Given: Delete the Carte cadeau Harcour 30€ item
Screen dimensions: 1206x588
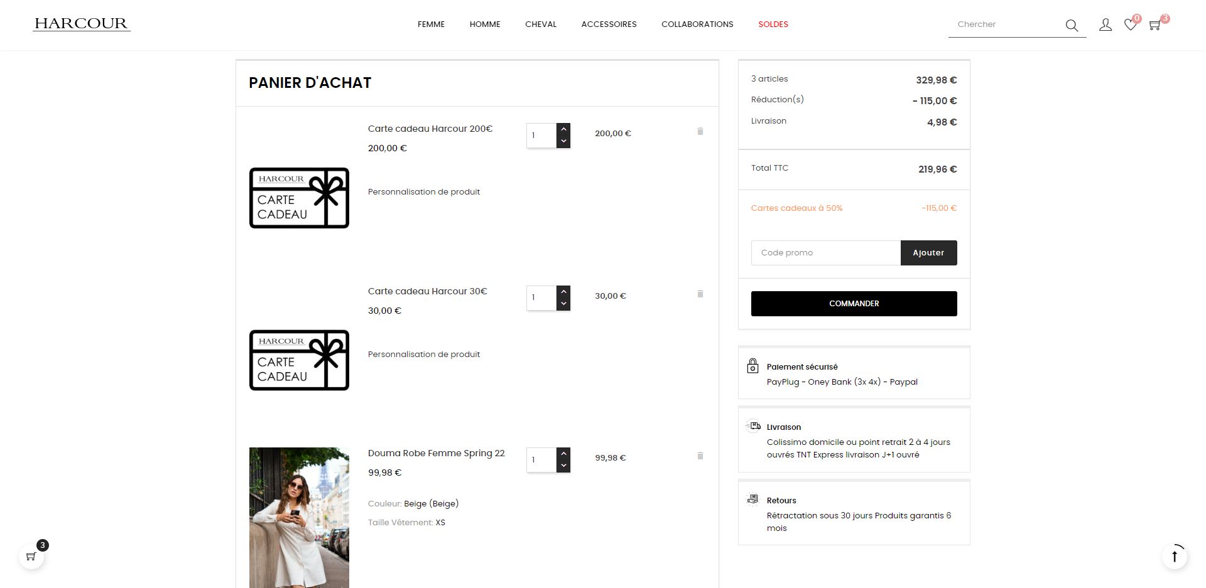Looking at the screenshot, I should click(x=700, y=294).
